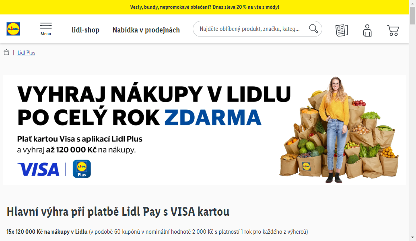Focus the product search input field

coord(250,29)
